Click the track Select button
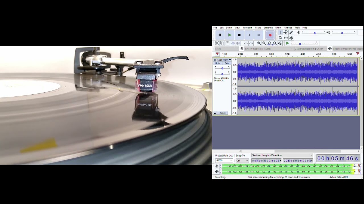This screenshot has height=204, width=364. coord(222,113)
